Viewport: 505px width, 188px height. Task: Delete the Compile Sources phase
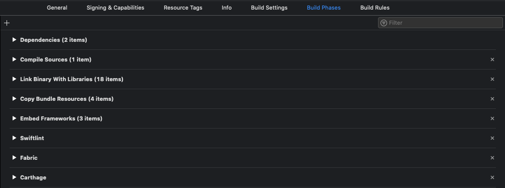(492, 59)
